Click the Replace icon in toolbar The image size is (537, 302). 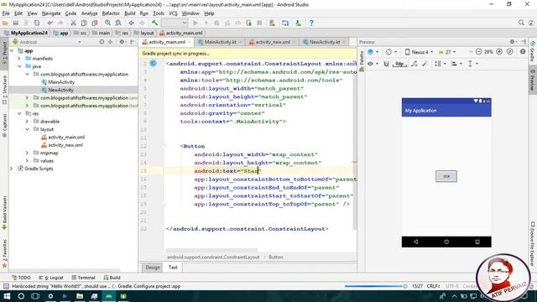click(118, 23)
